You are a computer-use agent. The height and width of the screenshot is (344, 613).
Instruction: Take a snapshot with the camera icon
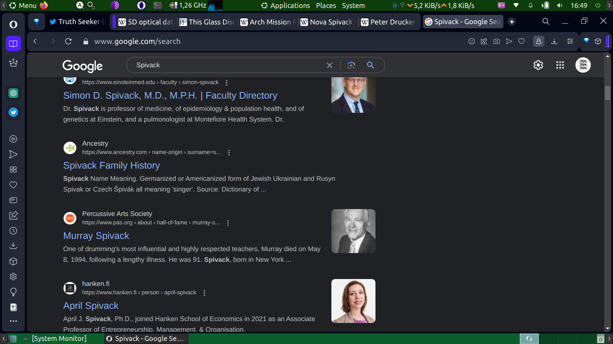tap(497, 41)
